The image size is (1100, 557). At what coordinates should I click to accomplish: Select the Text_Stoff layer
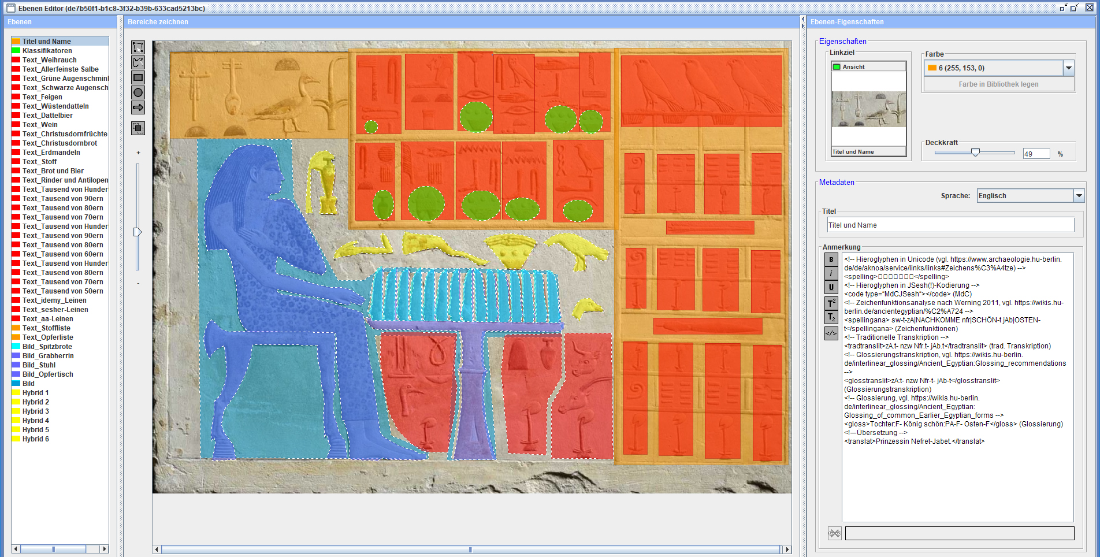point(60,162)
